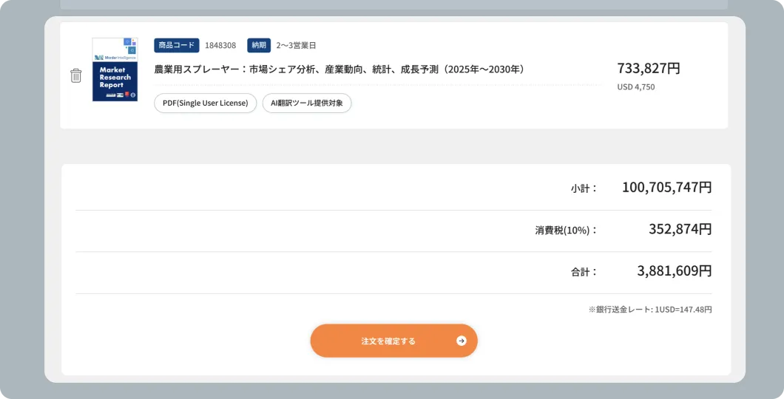The image size is (784, 399).
Task: Click the subtotal amount 100,705,747円
Action: 666,187
